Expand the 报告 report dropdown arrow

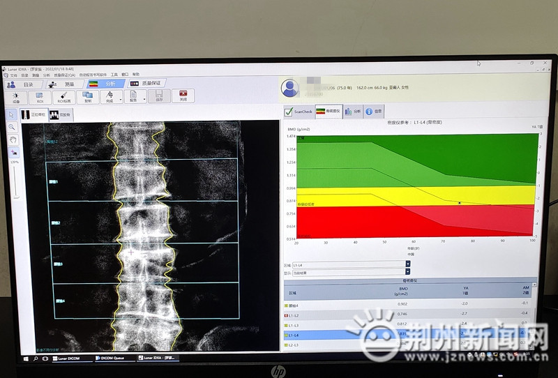144,98
